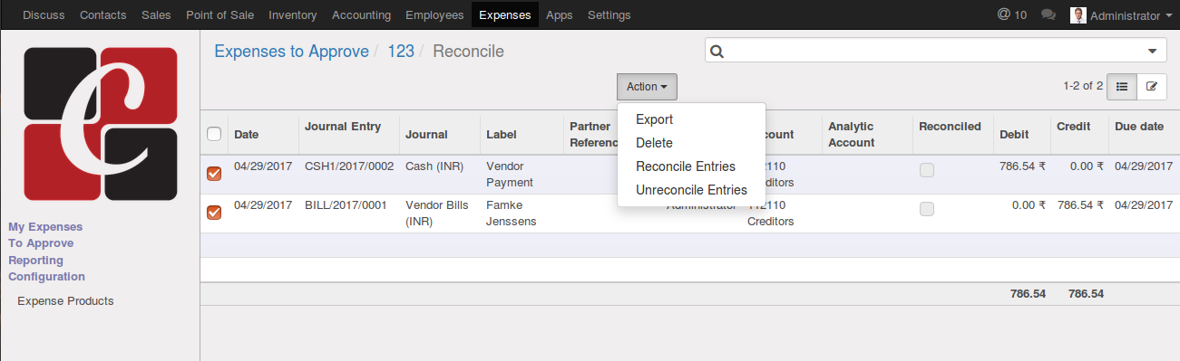Expand the search options dropdown arrow
This screenshot has width=1180, height=361.
pyautogui.click(x=1152, y=52)
